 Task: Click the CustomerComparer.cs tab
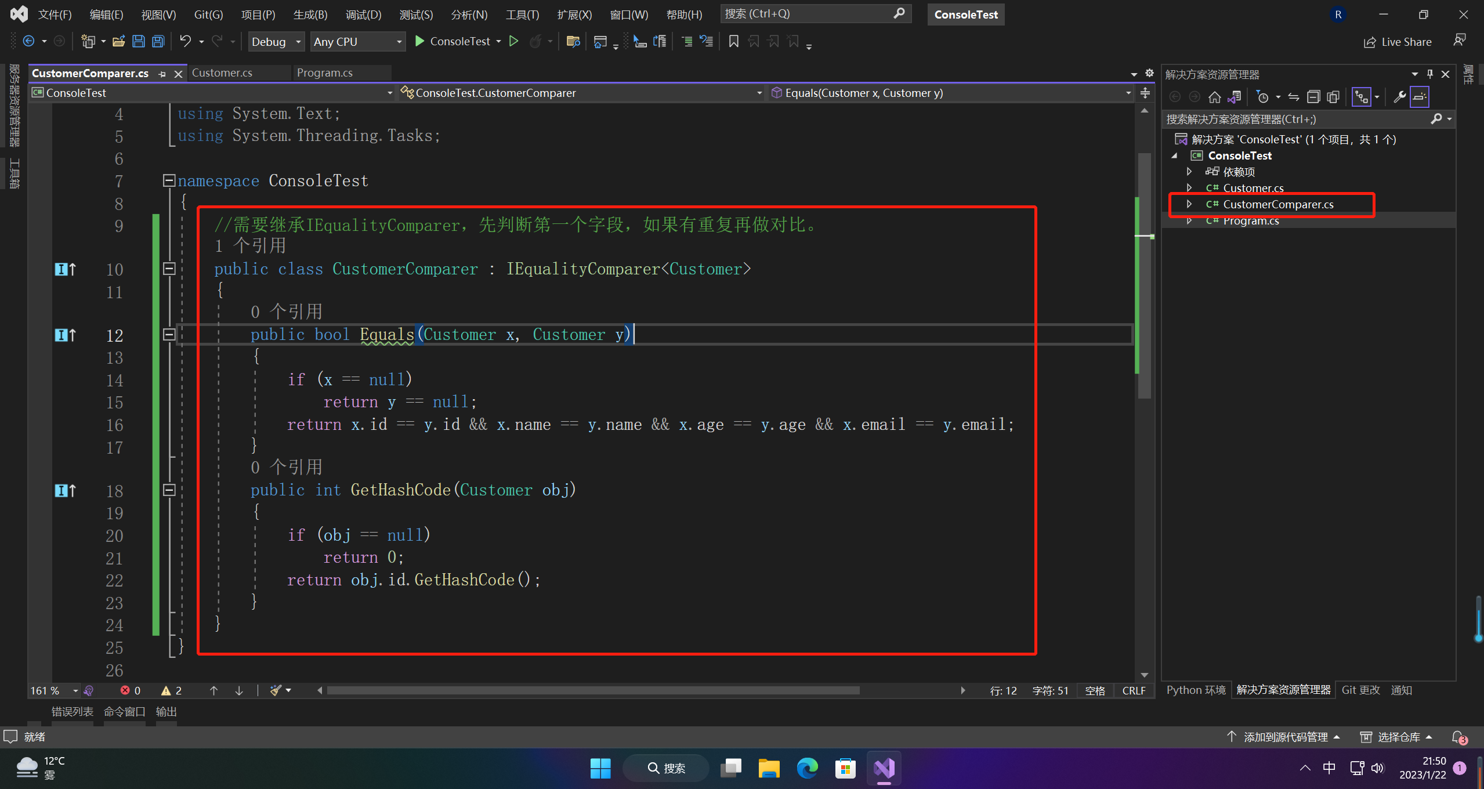(91, 71)
